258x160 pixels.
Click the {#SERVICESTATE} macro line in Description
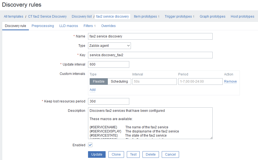tap(128, 135)
